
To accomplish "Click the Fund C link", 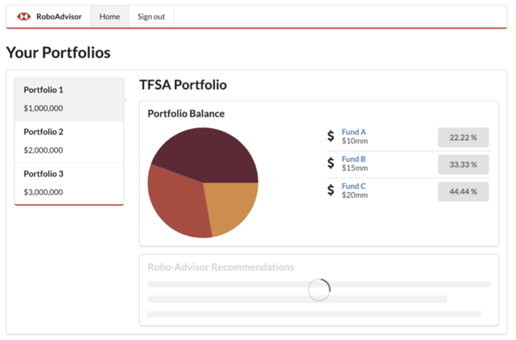I will pos(354,186).
